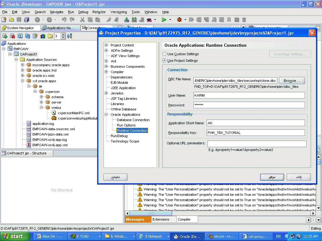Select Technology Scope in the properties tree
This screenshot has height=241, width=322.
pyautogui.click(x=125, y=141)
